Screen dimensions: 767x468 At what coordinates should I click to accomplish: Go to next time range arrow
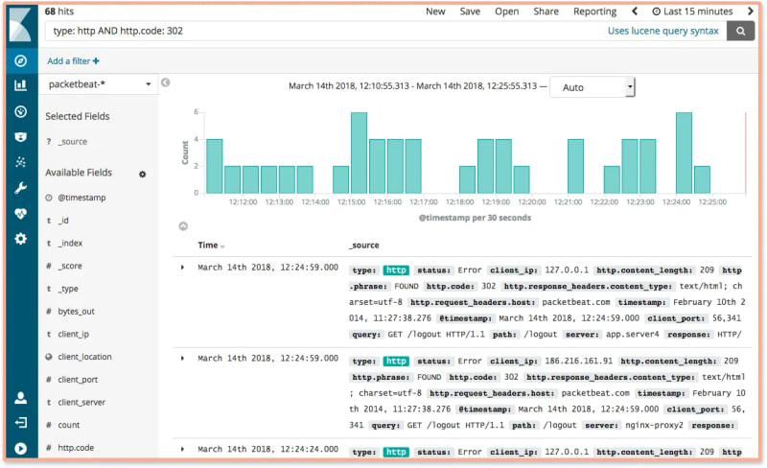point(751,12)
